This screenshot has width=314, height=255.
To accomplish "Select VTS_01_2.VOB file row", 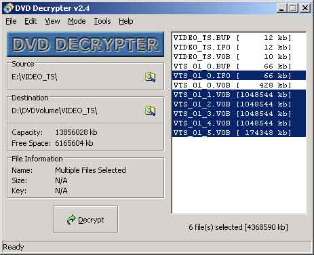I will tap(239, 104).
